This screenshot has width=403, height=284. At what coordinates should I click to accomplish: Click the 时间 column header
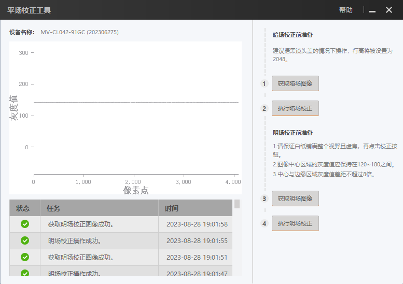point(172,208)
